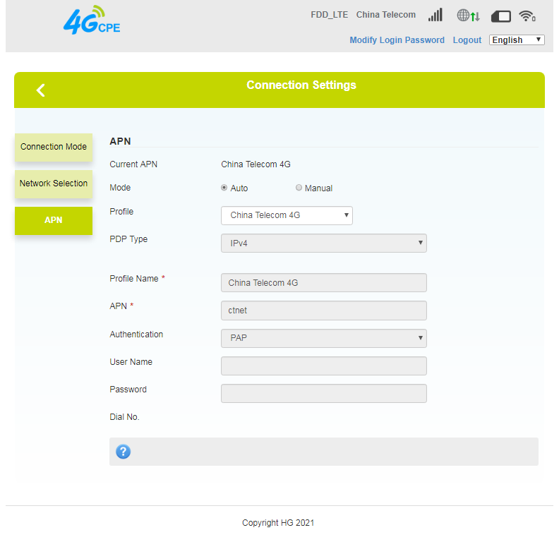Click the Copyright HG 2021 footer text

click(278, 523)
